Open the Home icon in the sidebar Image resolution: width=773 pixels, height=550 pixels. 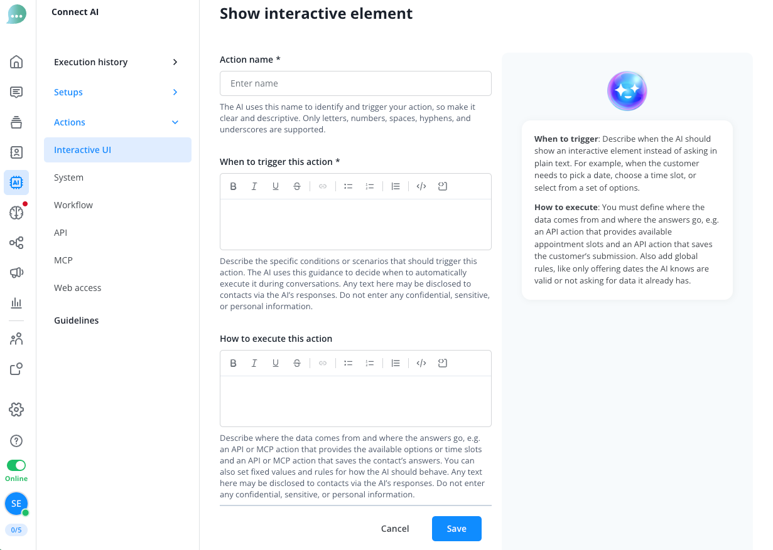pyautogui.click(x=16, y=61)
